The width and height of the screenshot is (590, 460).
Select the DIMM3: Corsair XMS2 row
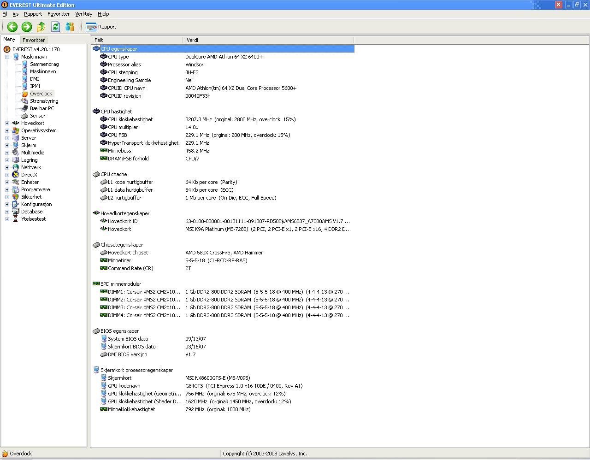click(x=223, y=307)
